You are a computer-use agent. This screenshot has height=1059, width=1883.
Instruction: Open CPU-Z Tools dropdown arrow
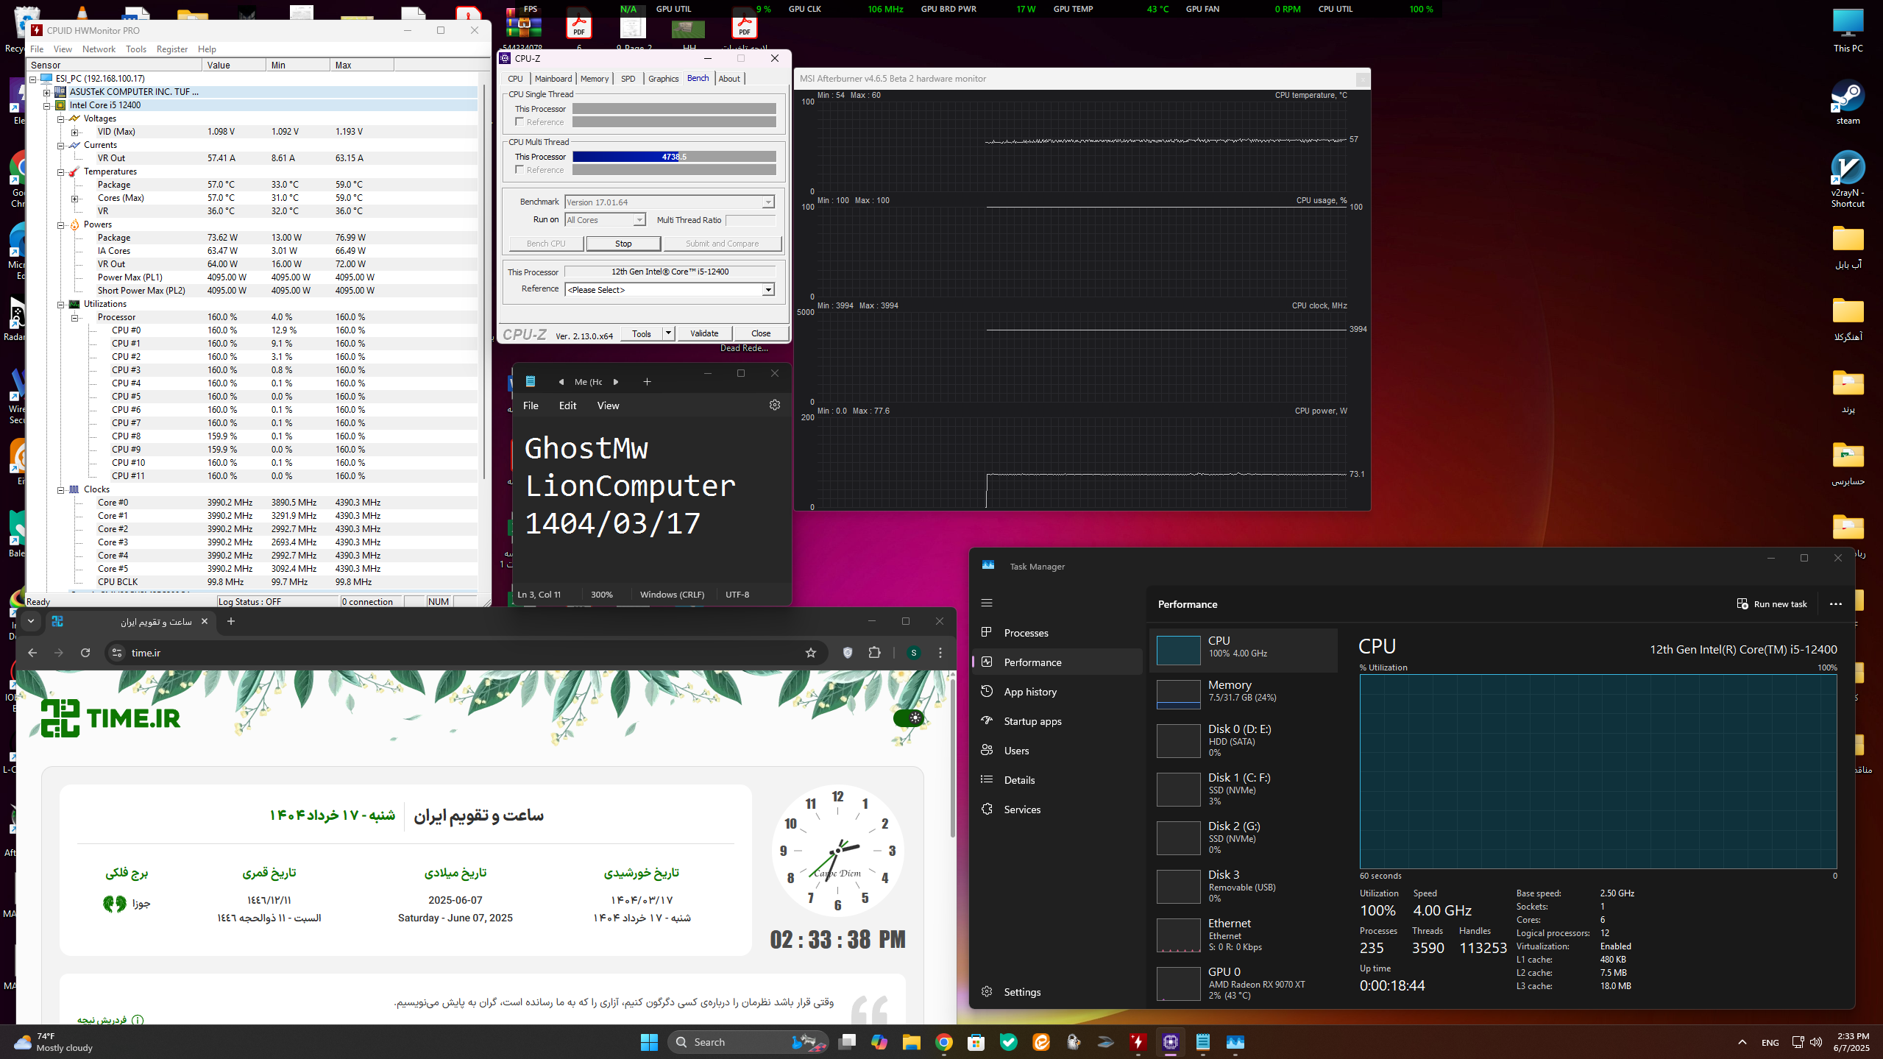coord(668,333)
